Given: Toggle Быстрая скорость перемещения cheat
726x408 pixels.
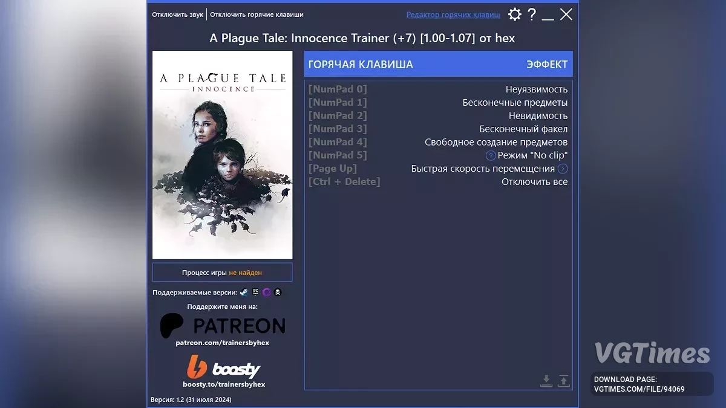Looking at the screenshot, I should tap(483, 169).
